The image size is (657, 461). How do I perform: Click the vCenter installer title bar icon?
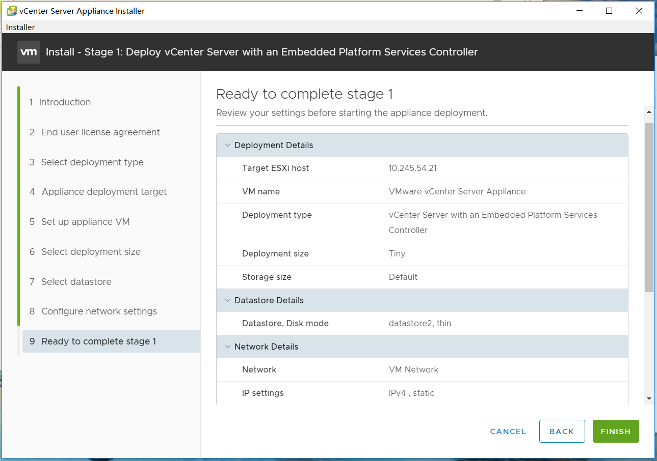(x=12, y=11)
